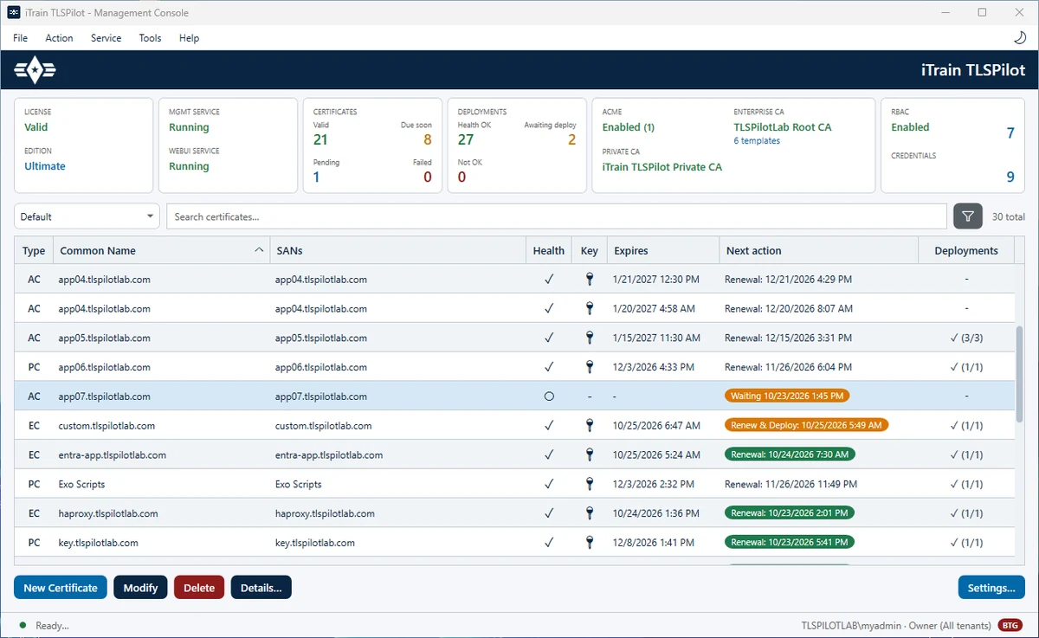Click the green Ready status dot
This screenshot has height=638, width=1039.
click(x=23, y=625)
